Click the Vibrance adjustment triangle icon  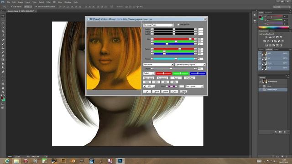[281, 37]
